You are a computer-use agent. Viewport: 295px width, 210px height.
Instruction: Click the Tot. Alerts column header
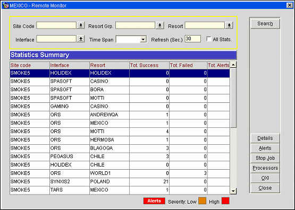[218, 65]
